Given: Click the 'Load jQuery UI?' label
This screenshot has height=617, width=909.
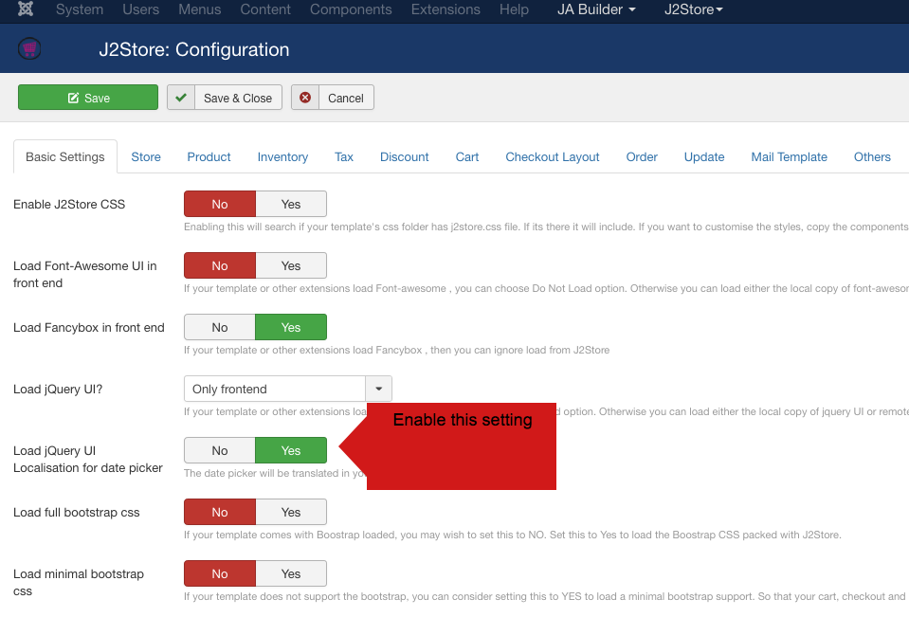Looking at the screenshot, I should point(58,390).
